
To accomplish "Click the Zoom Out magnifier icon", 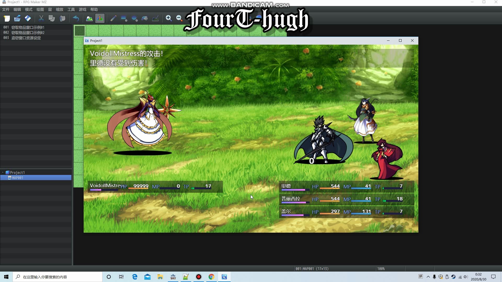I will (x=179, y=19).
